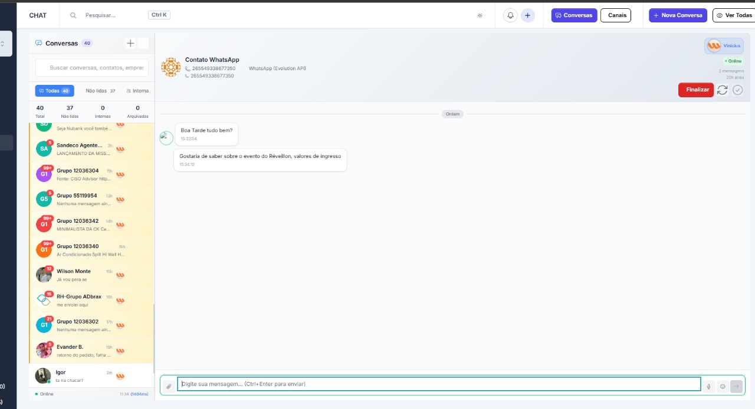Click the message input field
The width and height of the screenshot is (755, 409).
(439, 384)
